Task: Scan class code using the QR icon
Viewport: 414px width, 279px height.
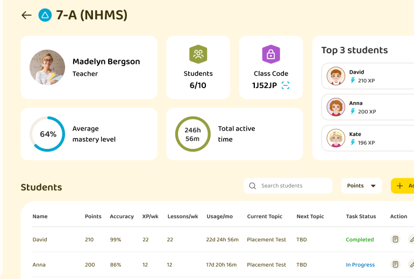Action: pos(285,85)
